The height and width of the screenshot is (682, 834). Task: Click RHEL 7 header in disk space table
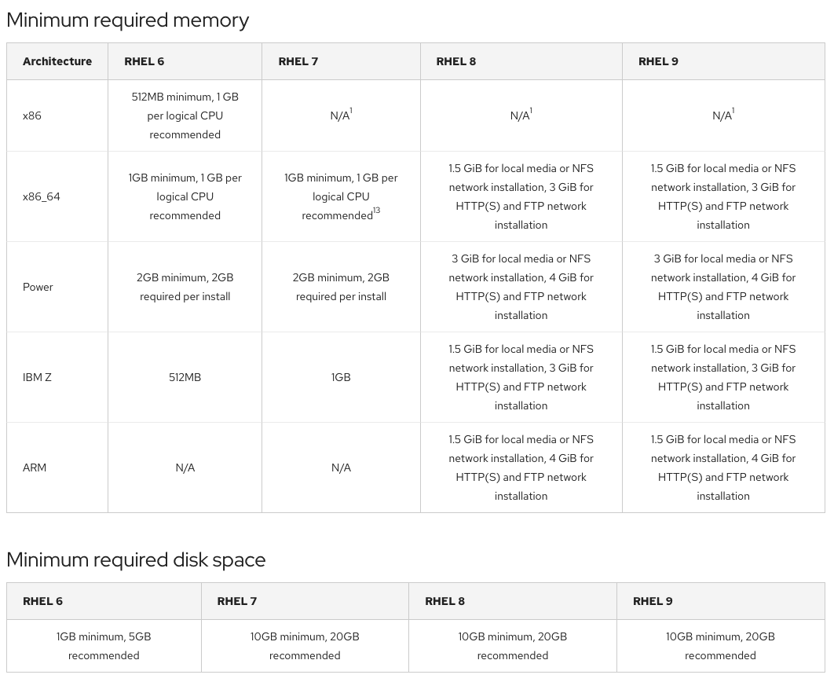click(237, 601)
